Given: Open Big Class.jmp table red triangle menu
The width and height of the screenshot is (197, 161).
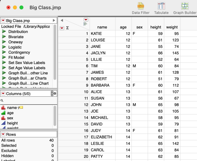Looking at the screenshot, I should pyautogui.click(x=3, y=20).
